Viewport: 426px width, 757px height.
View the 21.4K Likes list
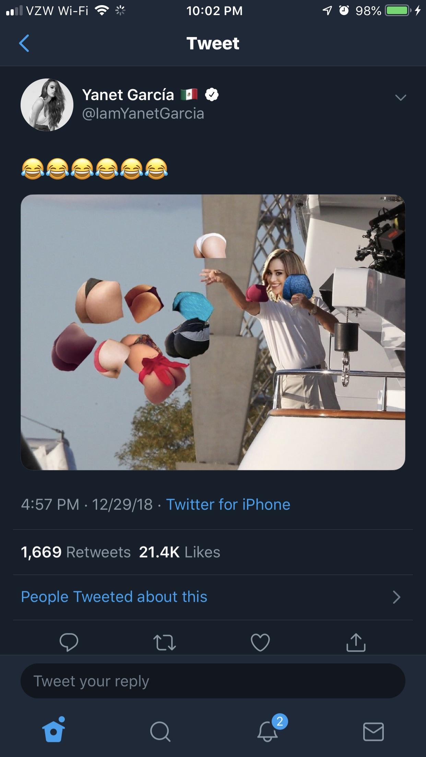[179, 552]
